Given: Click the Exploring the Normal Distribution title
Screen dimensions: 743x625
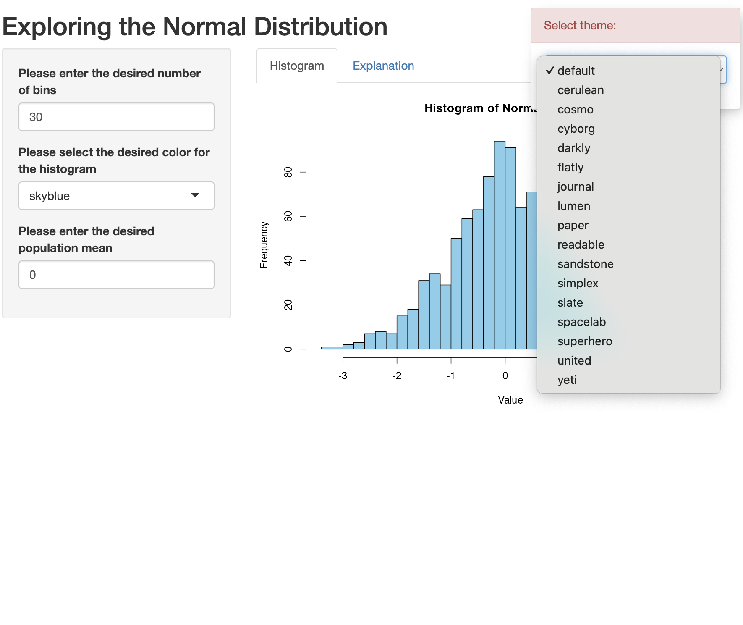Looking at the screenshot, I should [x=195, y=27].
